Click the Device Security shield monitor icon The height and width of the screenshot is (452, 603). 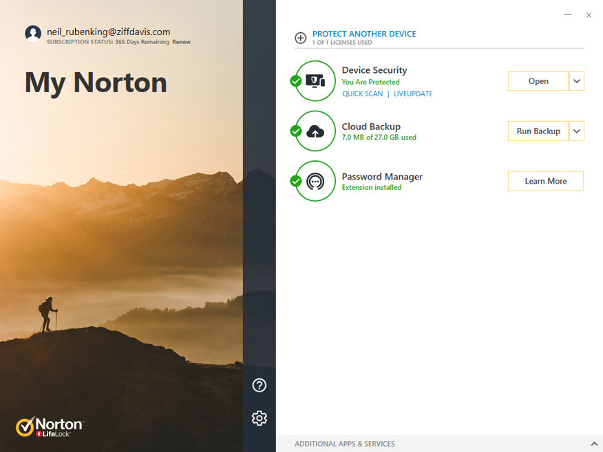tap(315, 81)
